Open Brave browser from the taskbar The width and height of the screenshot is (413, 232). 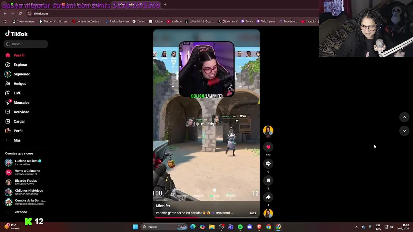(259, 227)
